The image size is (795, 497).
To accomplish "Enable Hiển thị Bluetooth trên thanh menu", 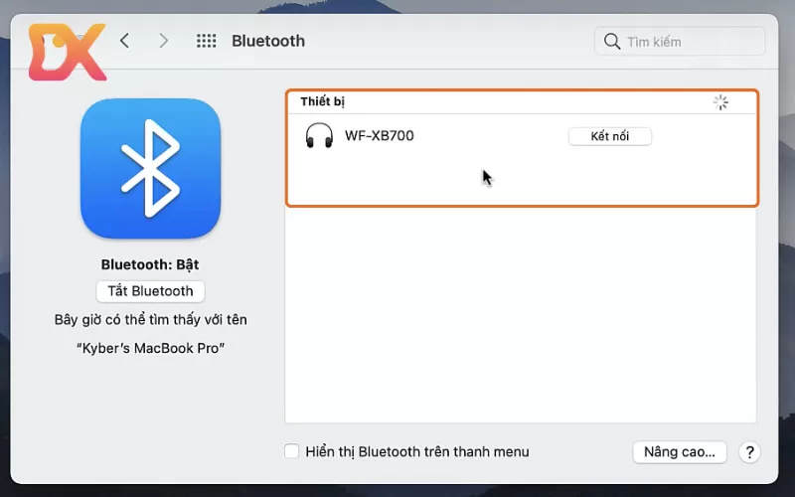I will coord(291,451).
